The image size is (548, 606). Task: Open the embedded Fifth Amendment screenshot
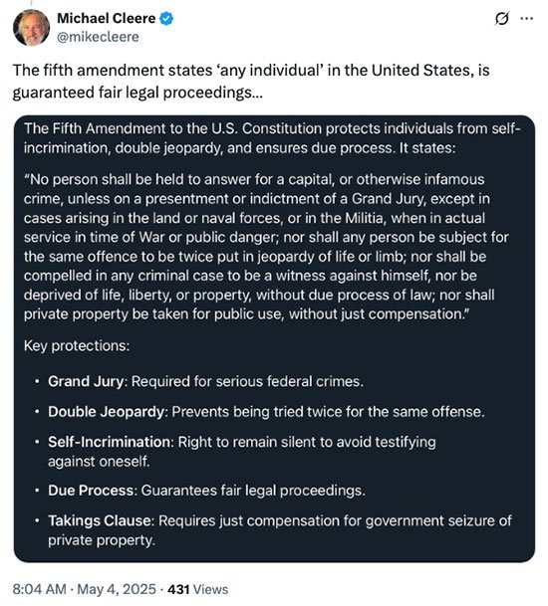[x=274, y=339]
